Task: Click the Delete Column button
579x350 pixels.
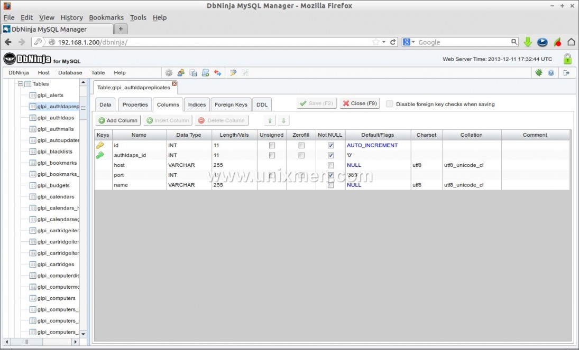Action: coord(222,120)
